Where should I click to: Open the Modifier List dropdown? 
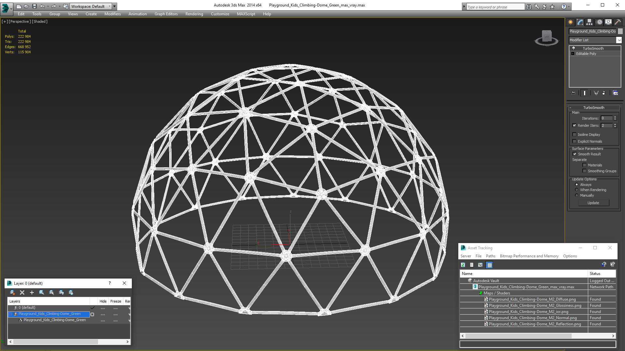618,40
